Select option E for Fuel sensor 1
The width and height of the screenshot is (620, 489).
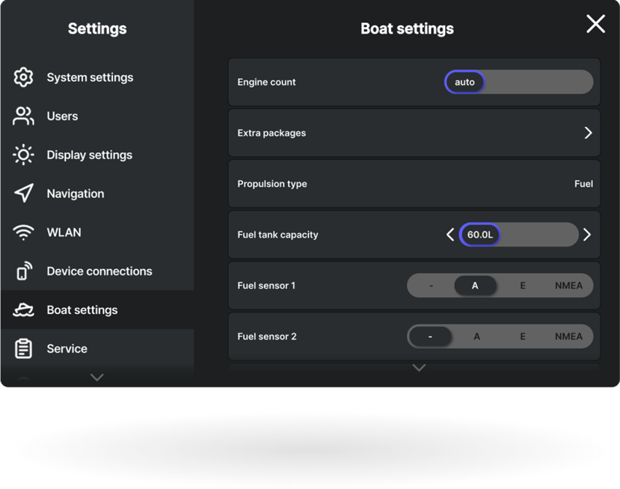point(522,285)
